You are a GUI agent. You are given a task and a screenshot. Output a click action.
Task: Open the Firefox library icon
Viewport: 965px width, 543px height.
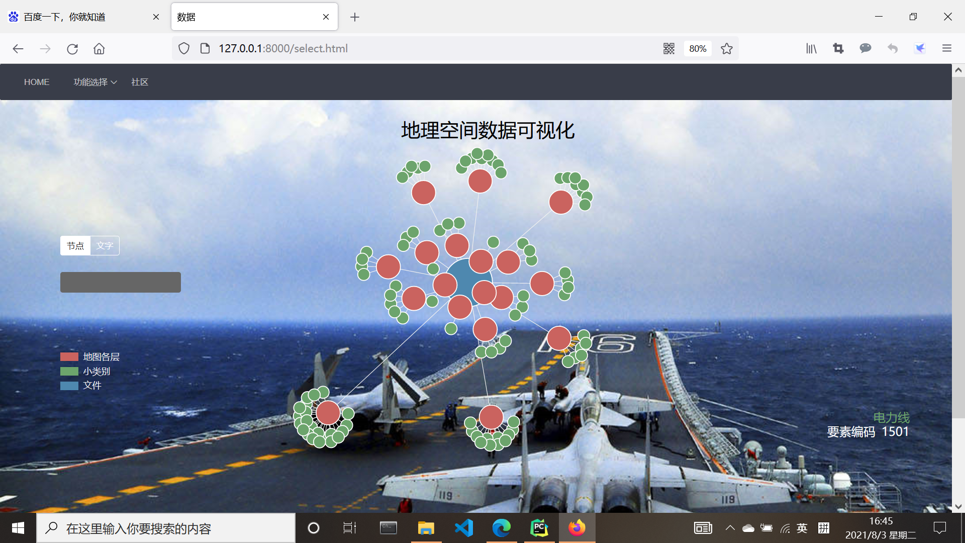tap(811, 48)
